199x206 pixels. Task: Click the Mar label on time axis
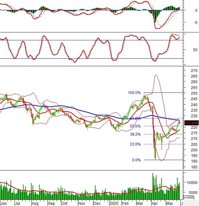tap(140, 204)
